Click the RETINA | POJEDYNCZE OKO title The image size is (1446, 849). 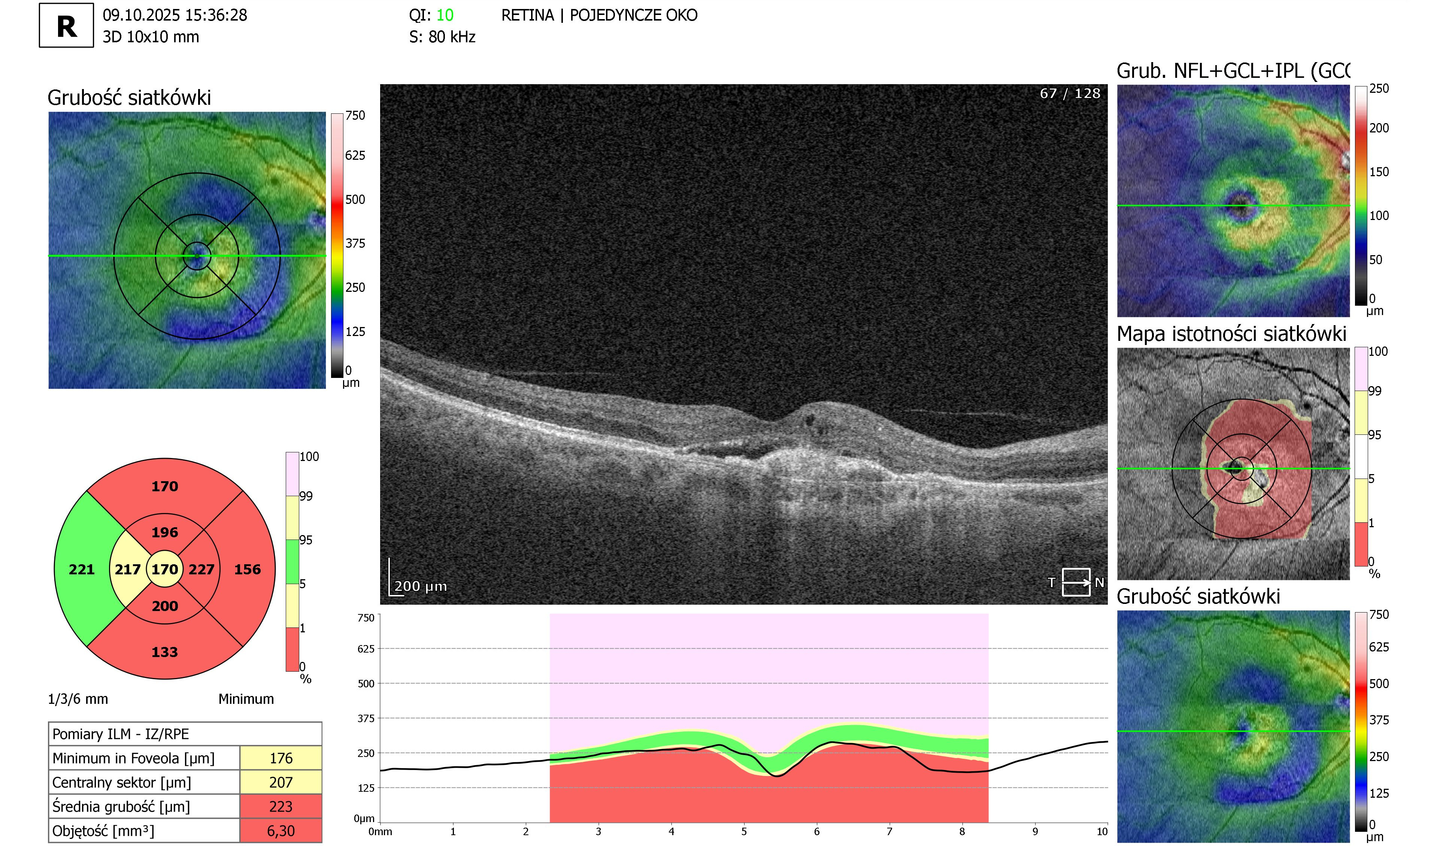(600, 15)
